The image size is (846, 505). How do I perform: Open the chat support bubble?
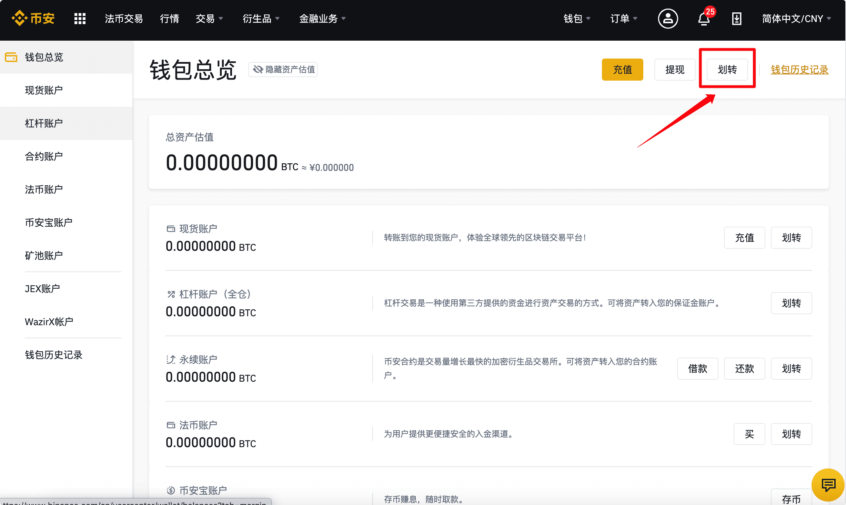(828, 485)
